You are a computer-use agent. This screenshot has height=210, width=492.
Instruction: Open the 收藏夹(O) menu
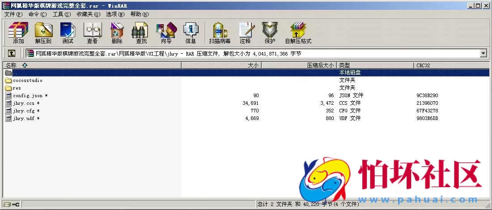[89, 14]
